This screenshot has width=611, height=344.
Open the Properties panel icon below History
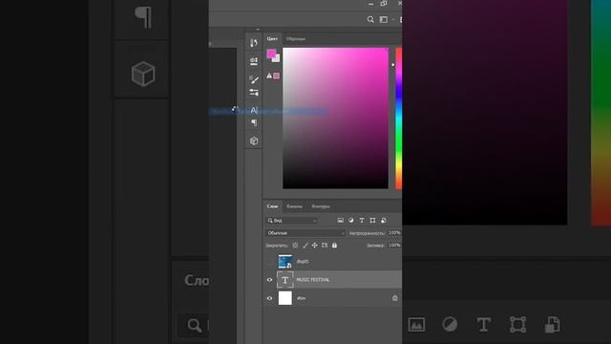254,61
